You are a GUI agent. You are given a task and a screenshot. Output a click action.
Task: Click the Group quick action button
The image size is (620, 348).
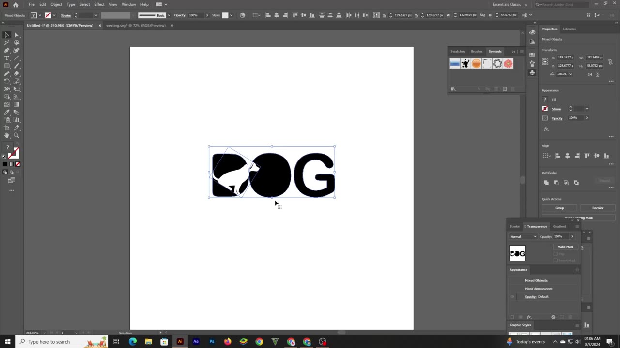tap(559, 208)
